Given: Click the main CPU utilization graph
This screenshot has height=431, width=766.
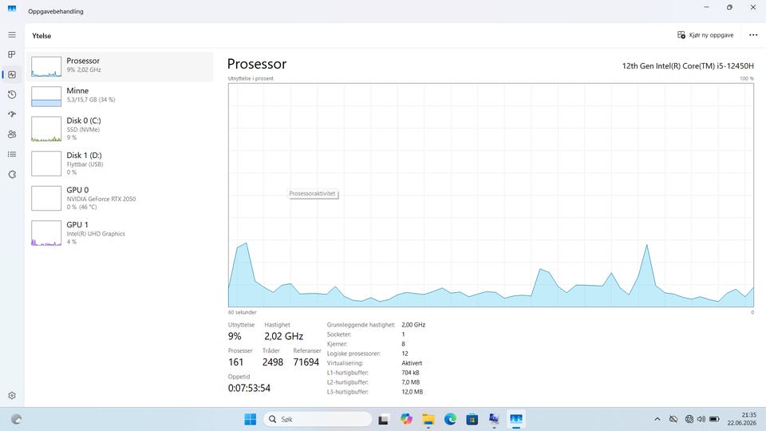Looking at the screenshot, I should [x=491, y=195].
